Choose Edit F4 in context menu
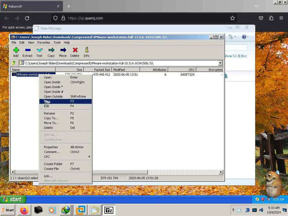The image size is (288, 216). [65, 106]
